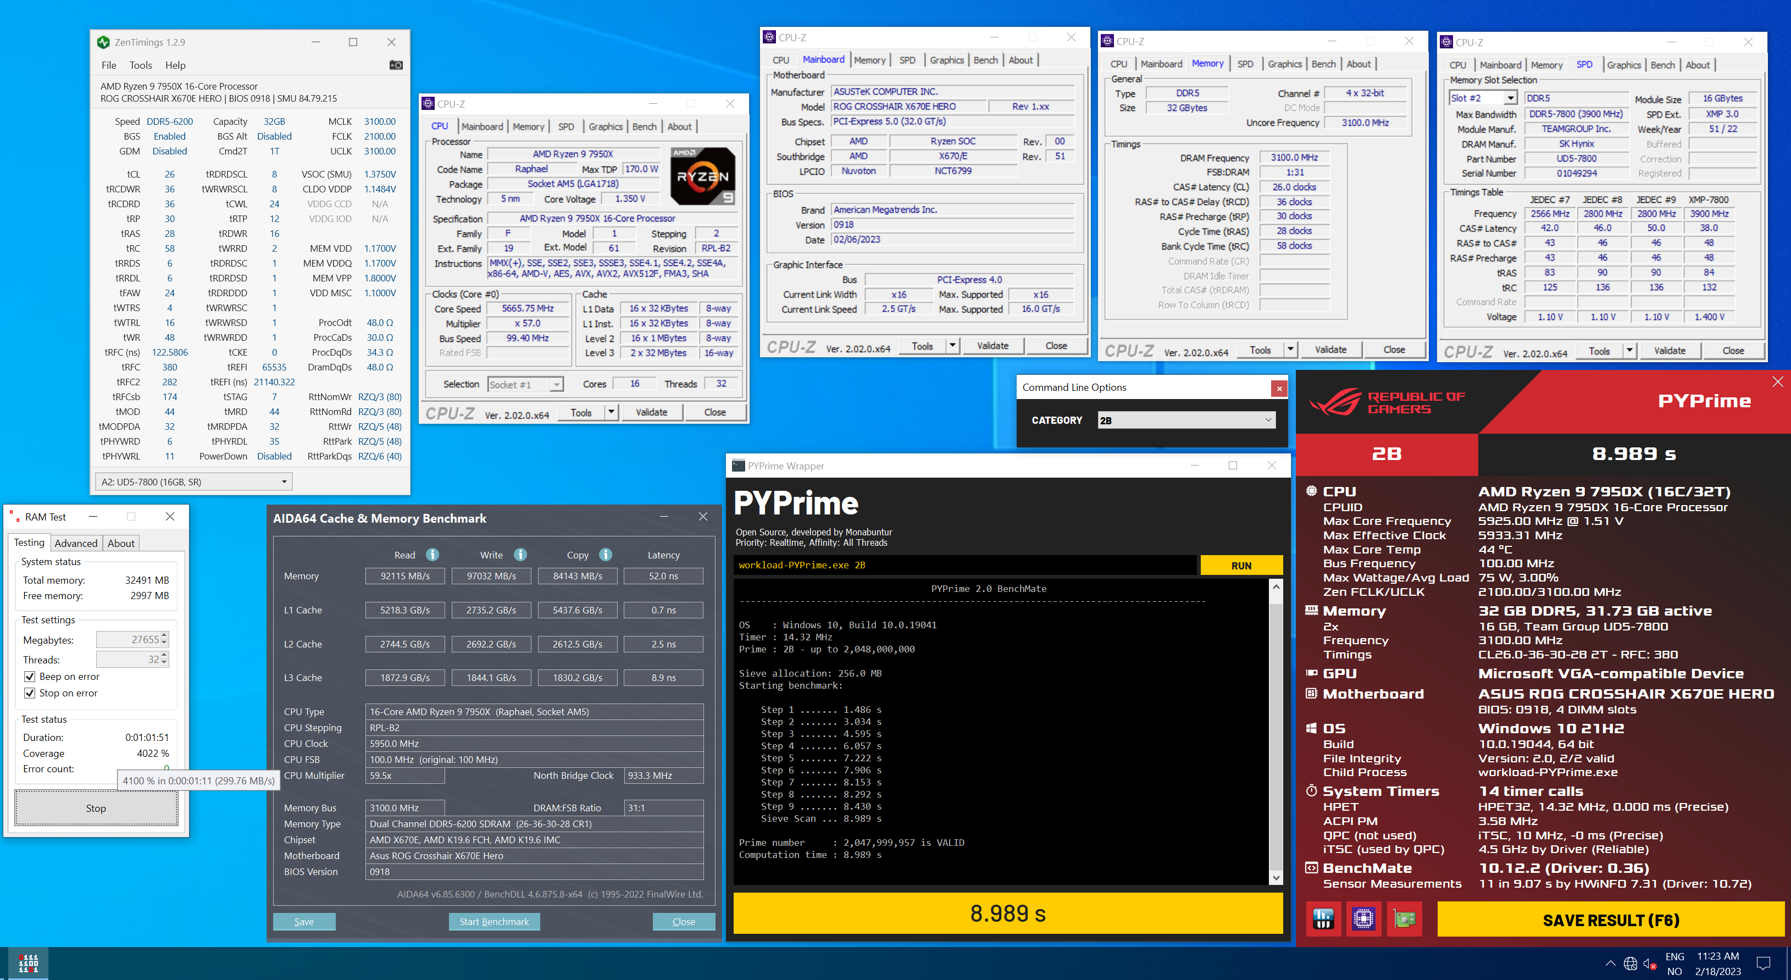Click the muted speaker tray icon

[1650, 964]
